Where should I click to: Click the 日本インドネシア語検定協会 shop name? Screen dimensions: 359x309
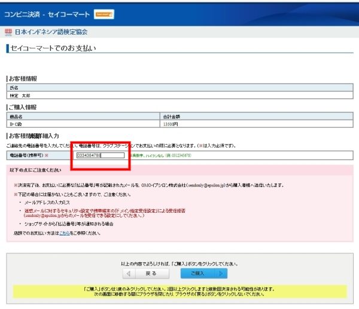click(51, 32)
